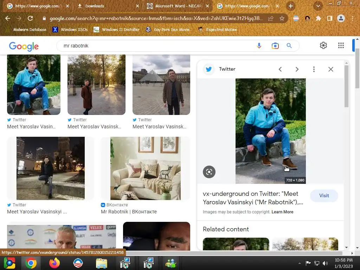
Task: Select the active google.com tab
Action: (x=248, y=6)
